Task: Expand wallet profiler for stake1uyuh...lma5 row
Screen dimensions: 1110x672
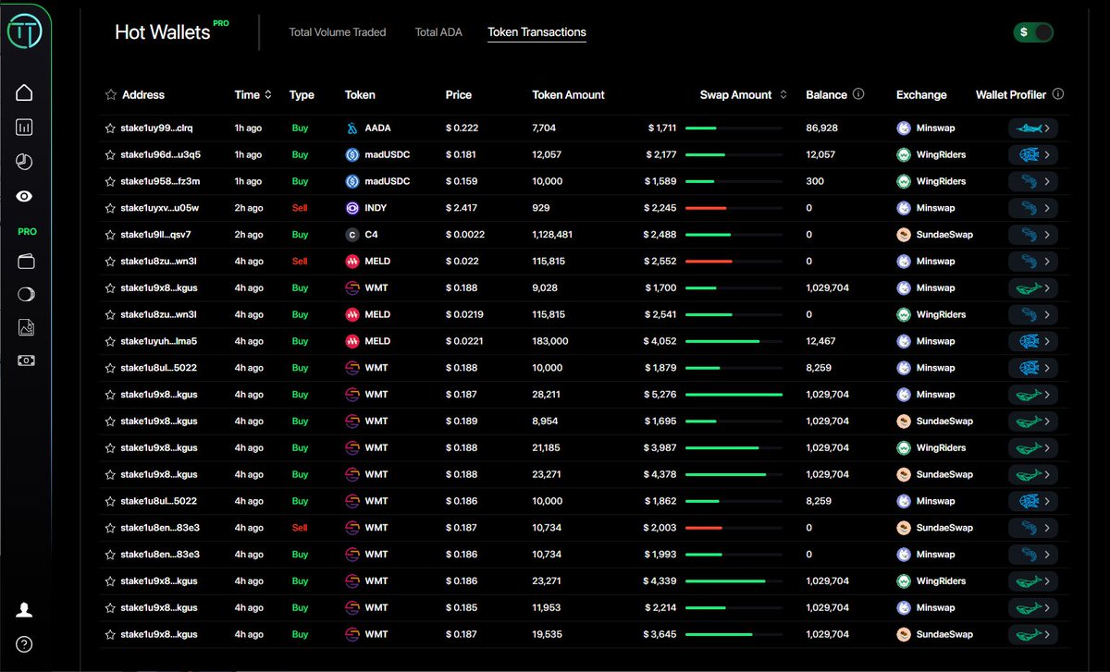Action: point(1033,341)
